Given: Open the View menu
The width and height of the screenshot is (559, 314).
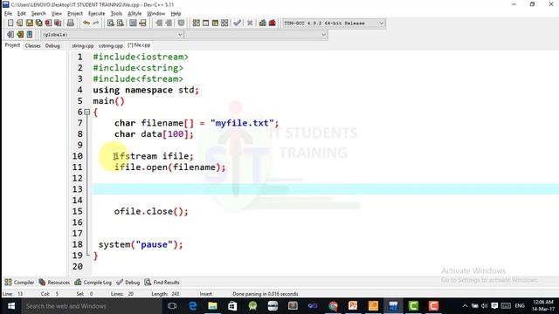Looking at the screenshot, I should (x=56, y=14).
